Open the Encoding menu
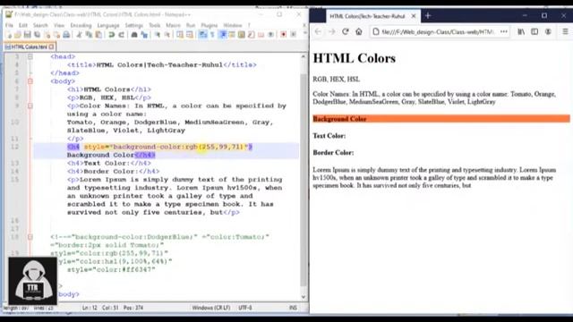Screen dimensions: 573x322 81,25
